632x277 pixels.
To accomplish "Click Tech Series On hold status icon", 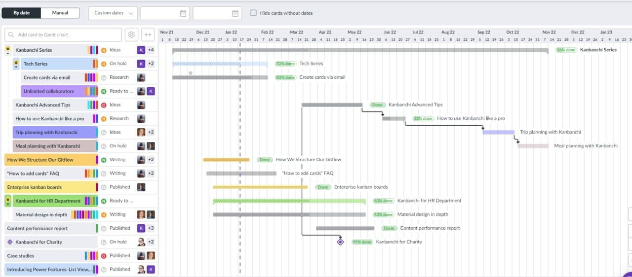I will pyautogui.click(x=104, y=64).
